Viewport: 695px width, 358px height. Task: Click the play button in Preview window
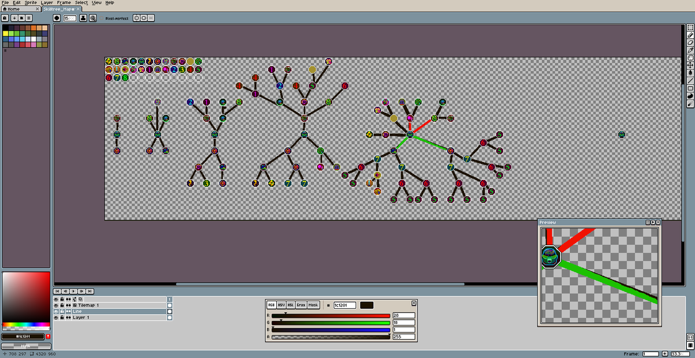click(x=653, y=222)
